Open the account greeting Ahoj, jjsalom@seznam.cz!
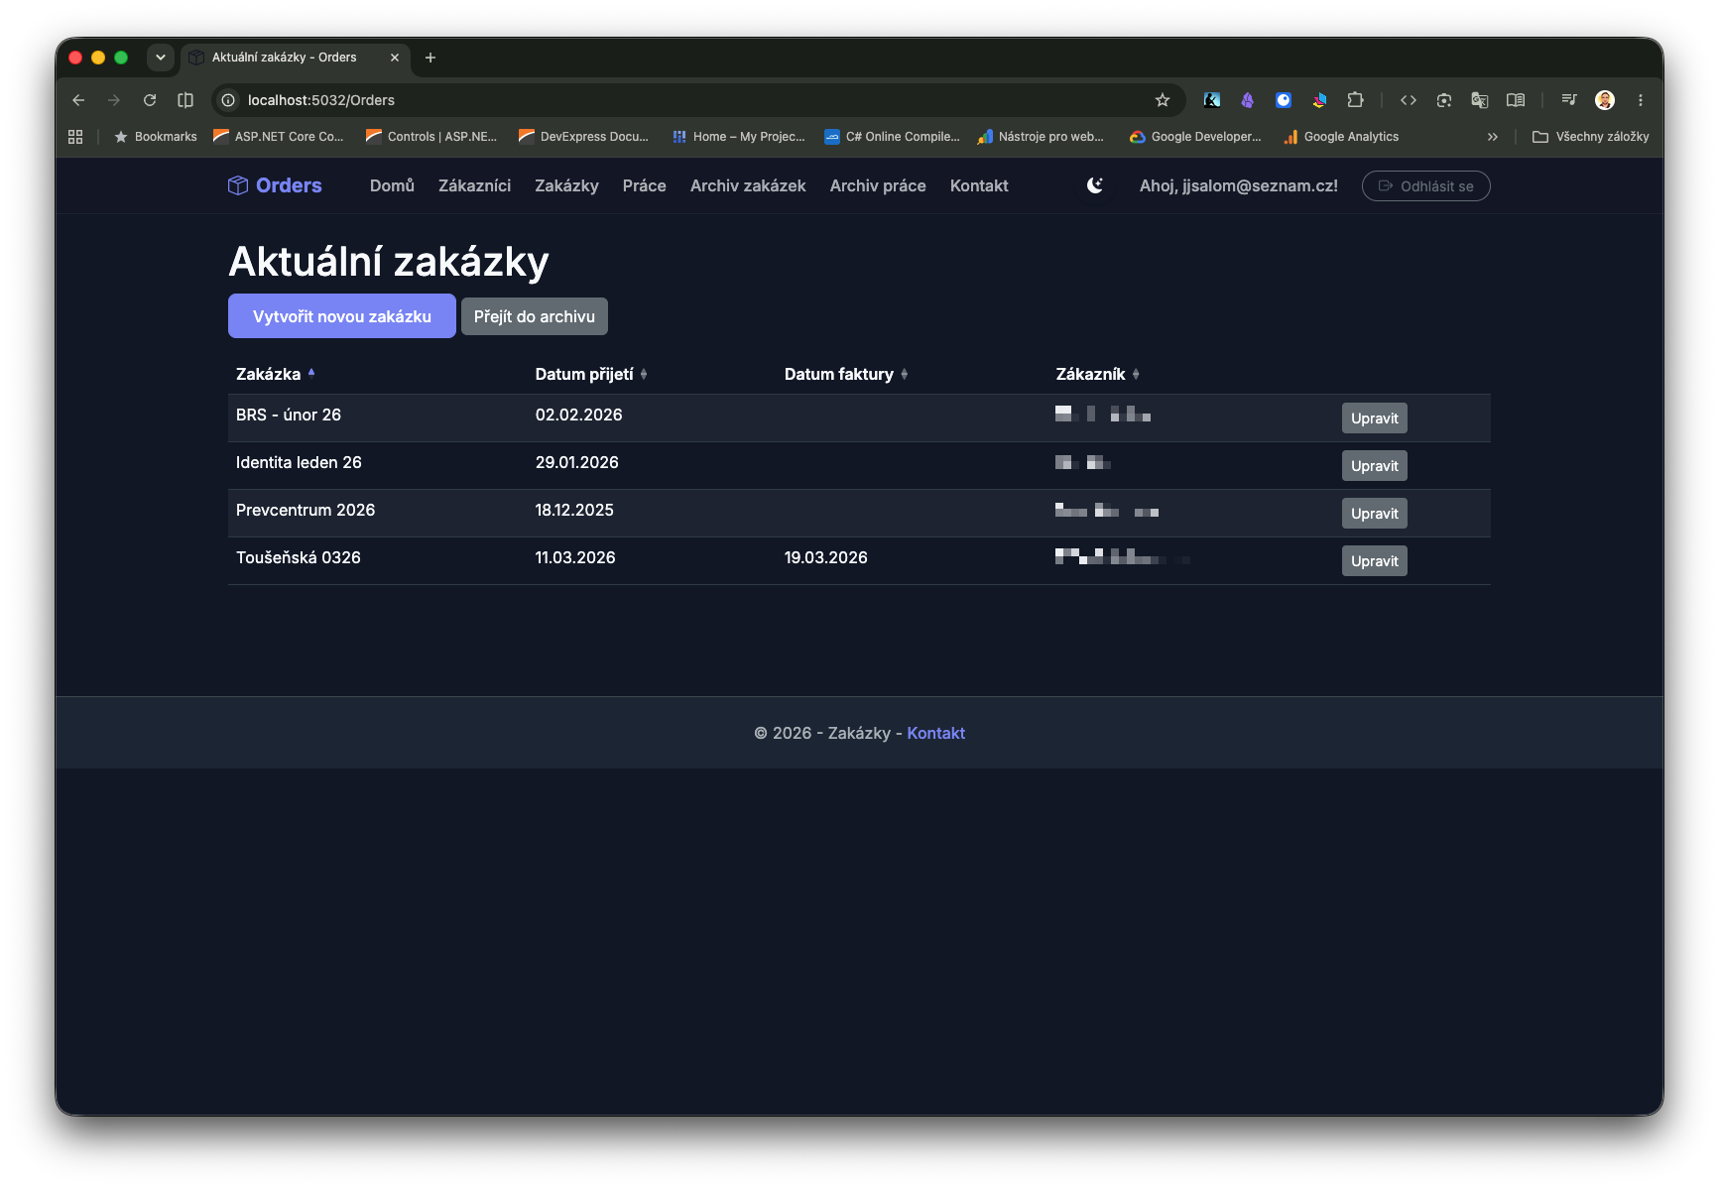This screenshot has width=1719, height=1189. (x=1239, y=185)
